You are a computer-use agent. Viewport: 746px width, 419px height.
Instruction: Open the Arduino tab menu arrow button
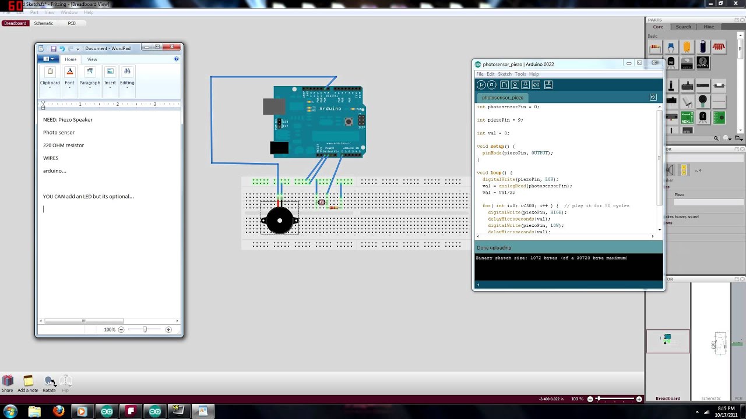[x=653, y=97]
